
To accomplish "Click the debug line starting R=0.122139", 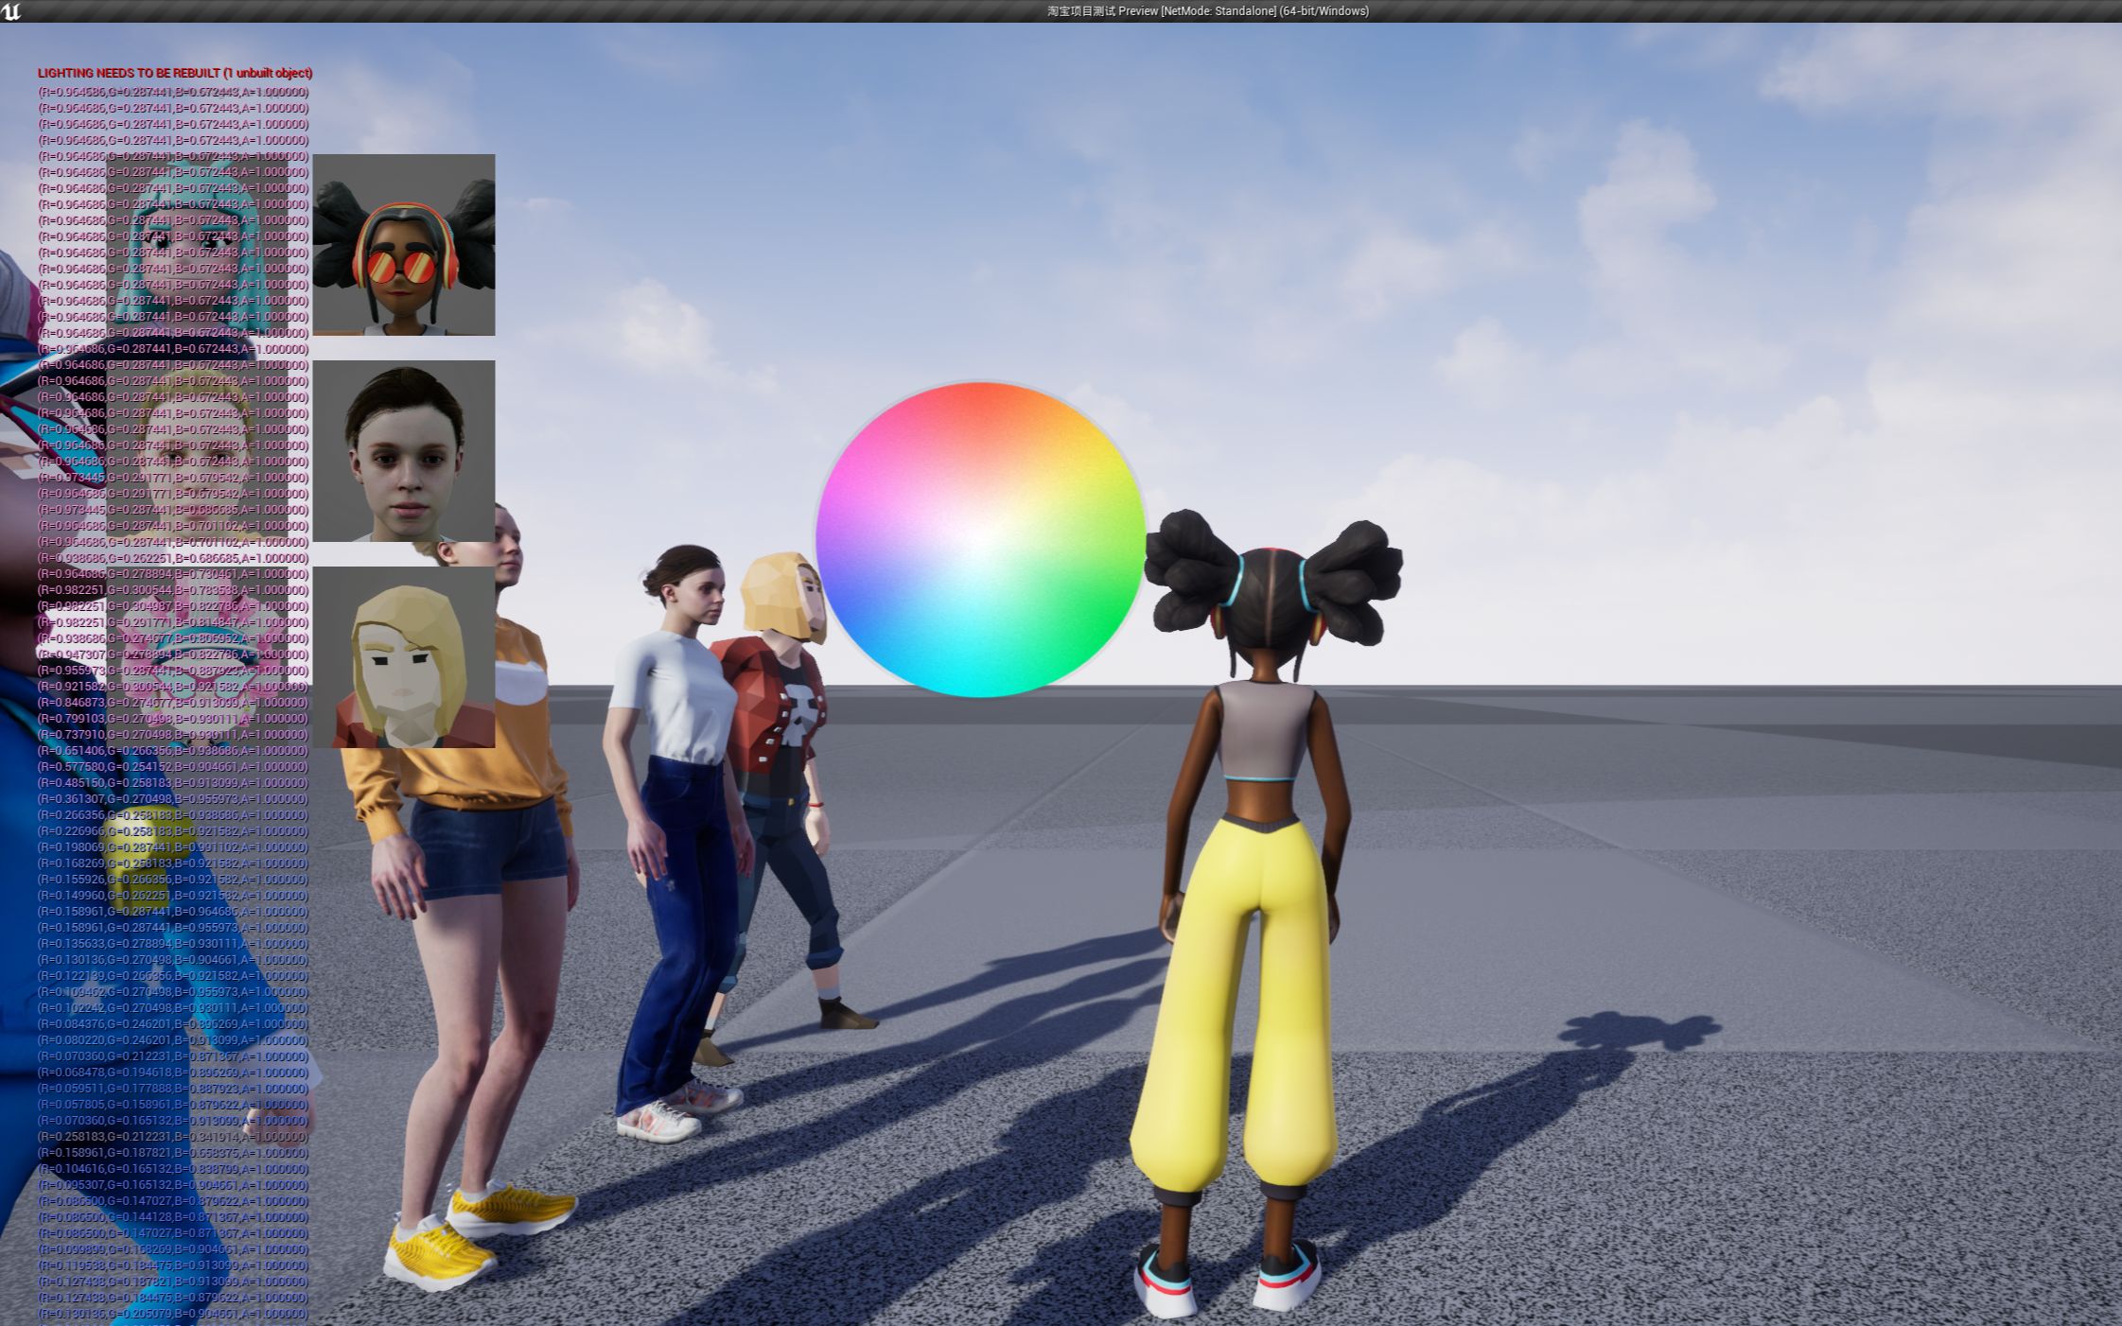I will [173, 976].
